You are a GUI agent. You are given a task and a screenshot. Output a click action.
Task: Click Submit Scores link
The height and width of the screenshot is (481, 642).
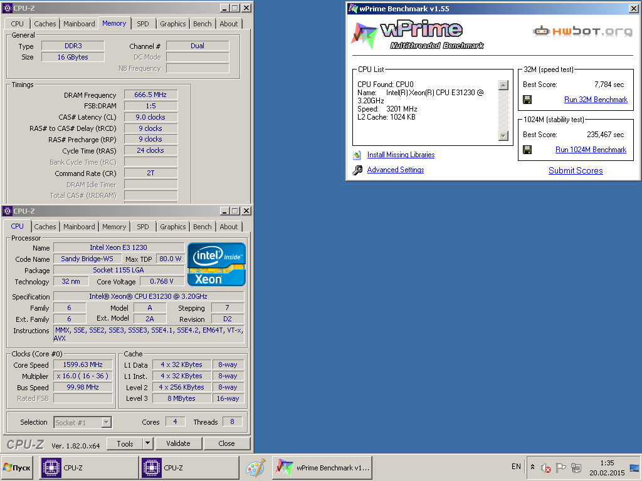tap(576, 170)
